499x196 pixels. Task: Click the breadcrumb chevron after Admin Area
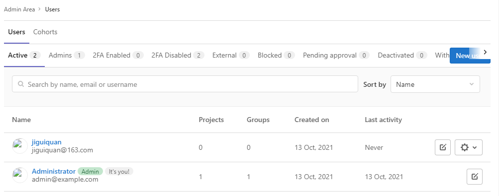tap(39, 9)
